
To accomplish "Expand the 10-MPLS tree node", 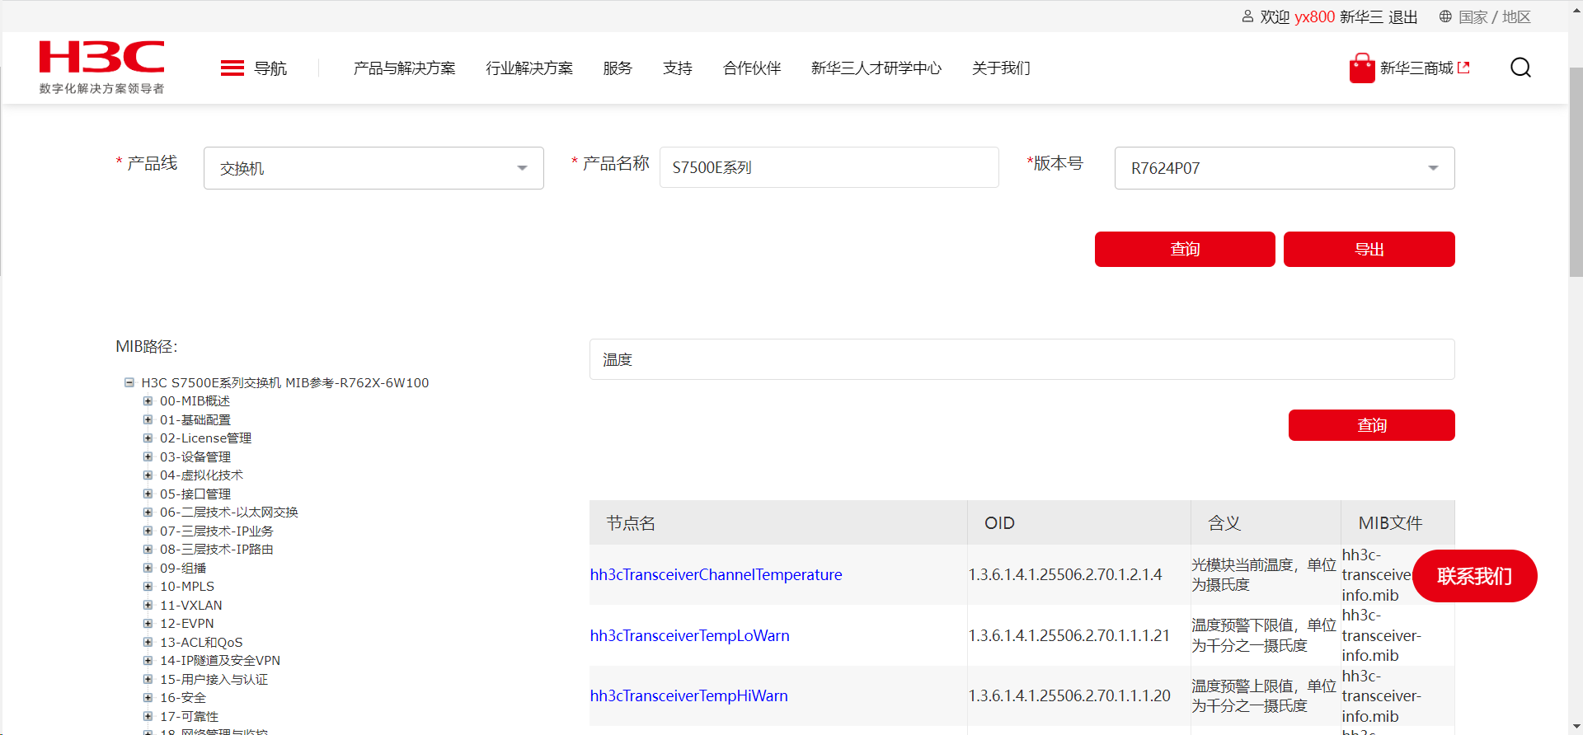I will coord(148,587).
